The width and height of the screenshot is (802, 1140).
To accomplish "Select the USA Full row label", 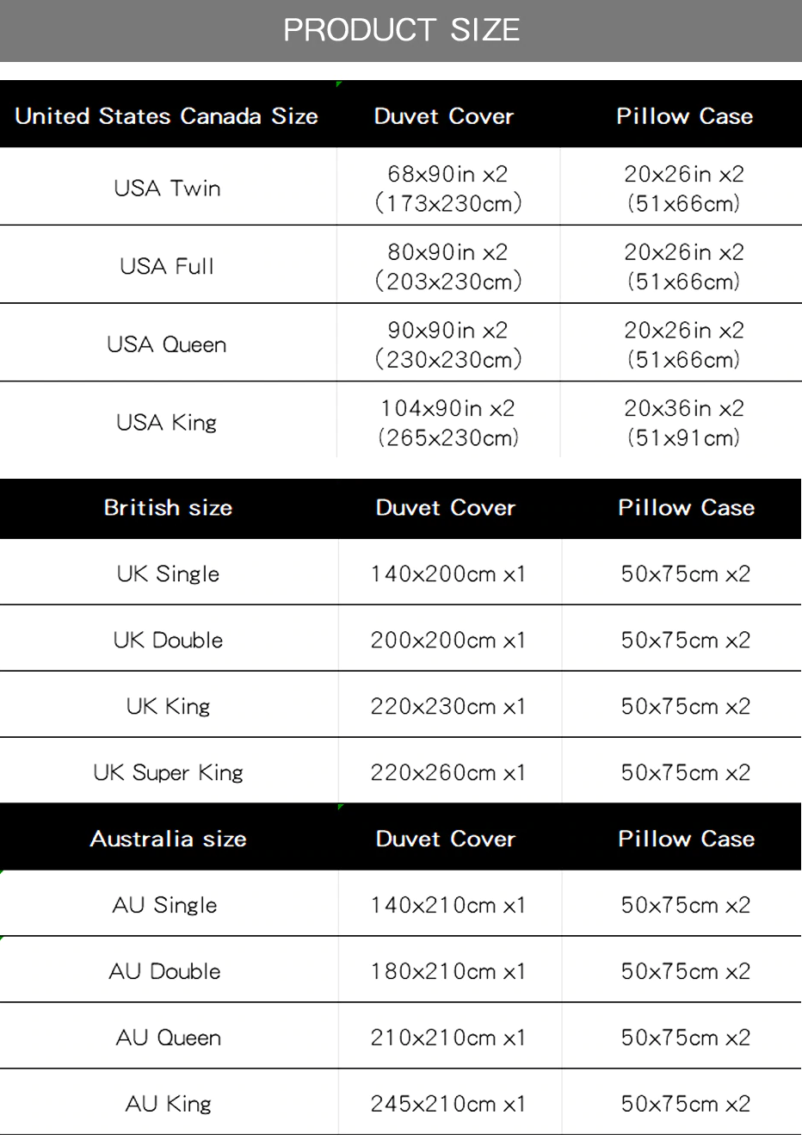I will point(167,266).
